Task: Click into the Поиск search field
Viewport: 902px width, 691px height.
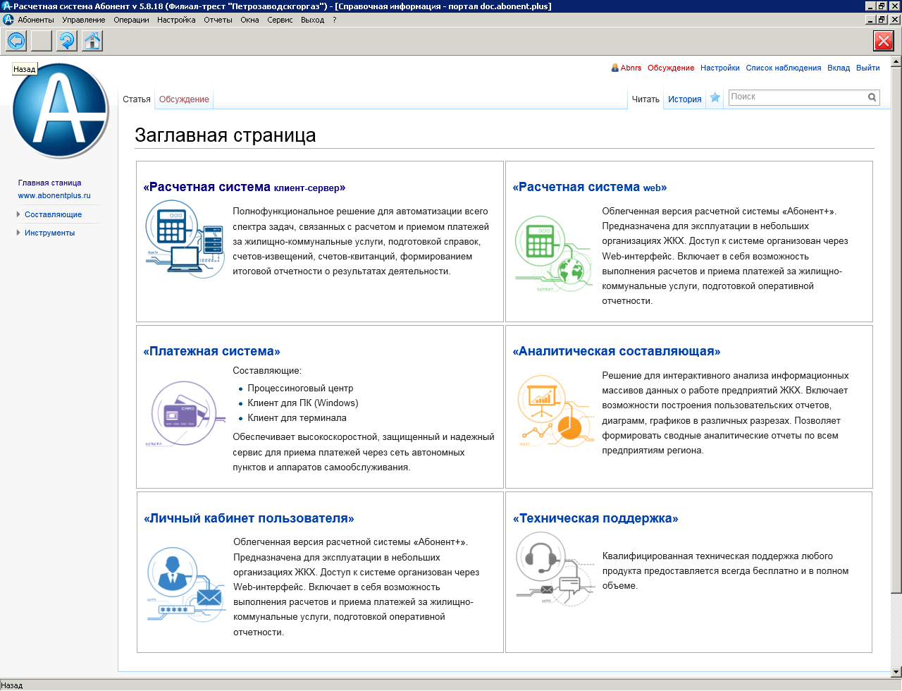Action: 796,97
